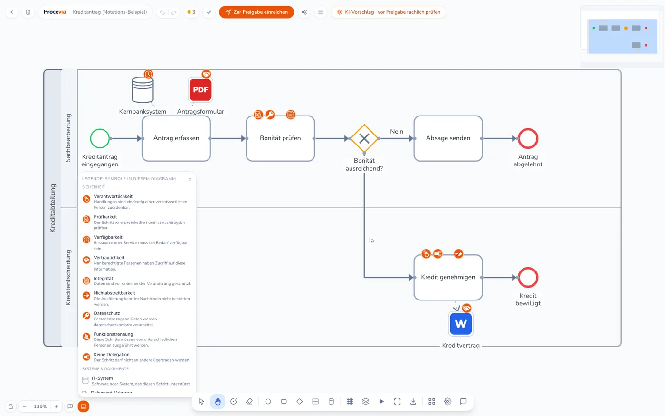Click the Antragsformular PDF icon
The height and width of the screenshot is (416, 665).
200,90
